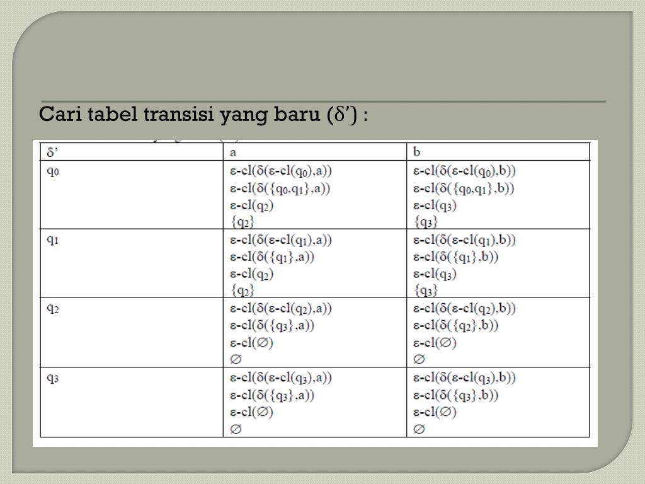Select result "{q2}" in the q0 row

pos(243,222)
